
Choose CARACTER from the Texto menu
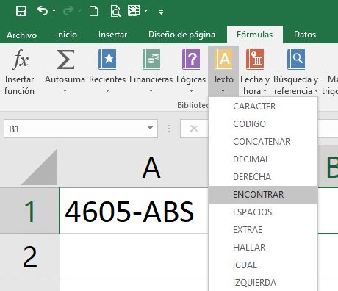(x=263, y=107)
